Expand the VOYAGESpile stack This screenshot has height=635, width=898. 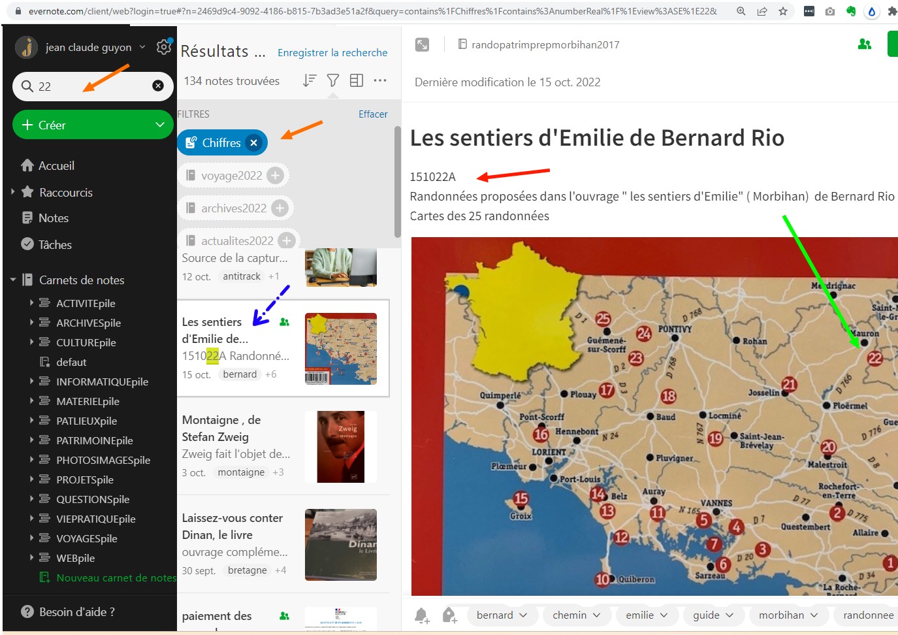click(31, 538)
